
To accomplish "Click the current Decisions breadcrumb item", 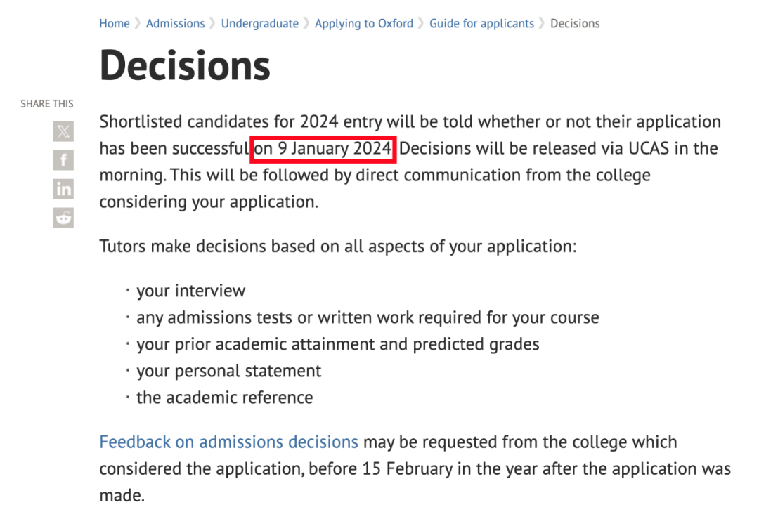I will pyautogui.click(x=574, y=23).
